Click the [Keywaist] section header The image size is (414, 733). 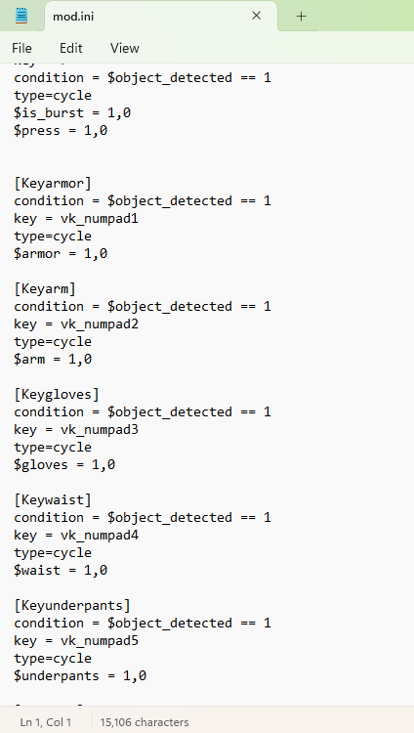(53, 499)
